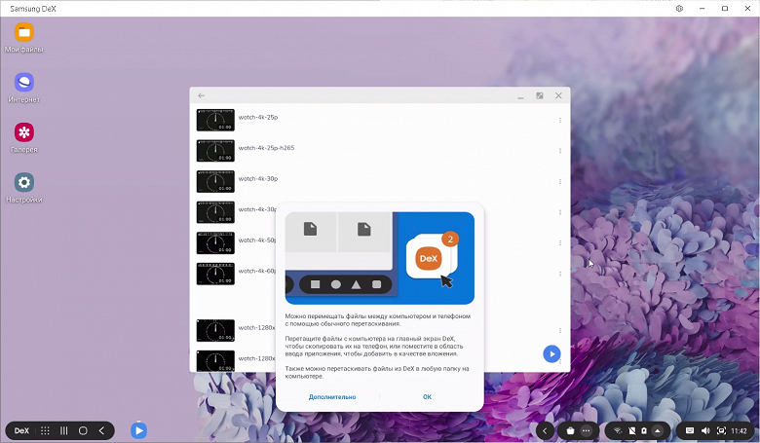Viewport: 760px width, 443px height.
Task: Open the three-dots menu for watch-4k-25p-h265
Action: (x=560, y=151)
